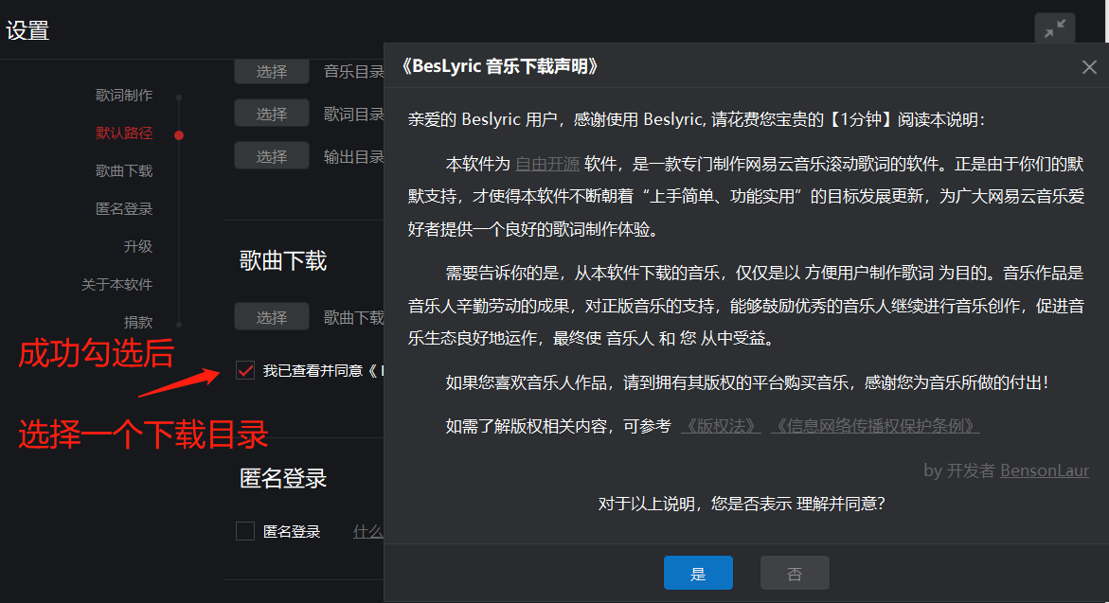Click the 《BesLyric 音乐下载声明》 dialog title
1109x603 pixels.
(500, 66)
